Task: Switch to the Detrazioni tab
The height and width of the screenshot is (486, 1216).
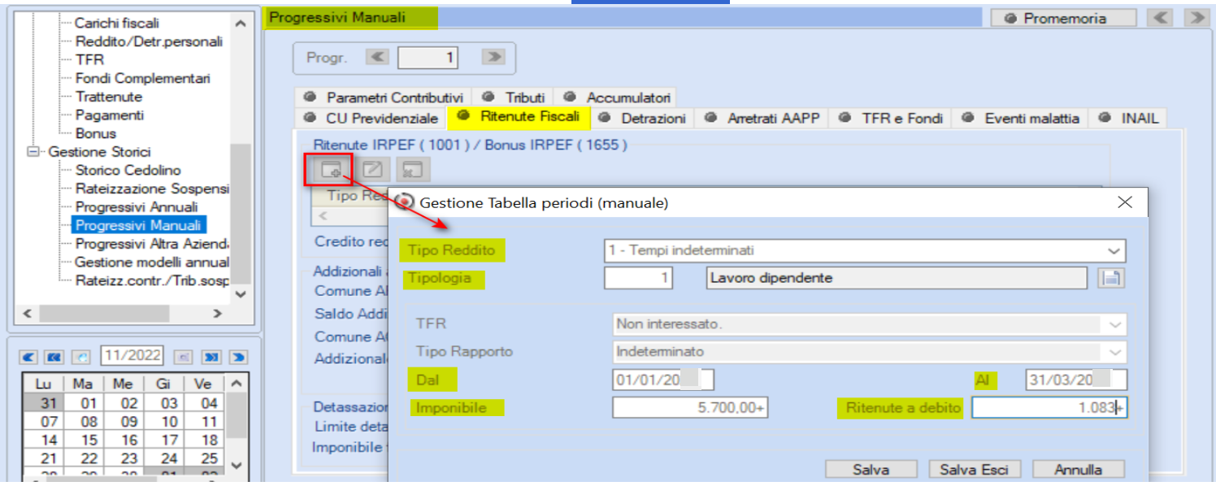Action: 645,118
